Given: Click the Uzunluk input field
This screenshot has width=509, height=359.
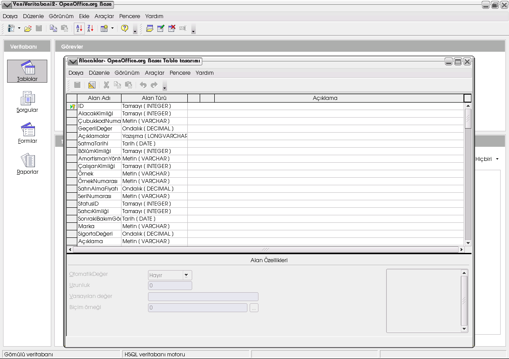Looking at the screenshot, I should [170, 286].
